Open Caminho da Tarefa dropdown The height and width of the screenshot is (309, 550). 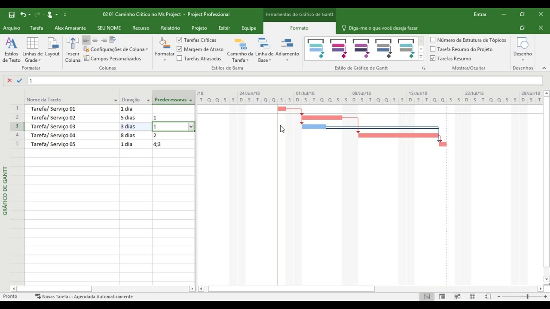point(240,50)
